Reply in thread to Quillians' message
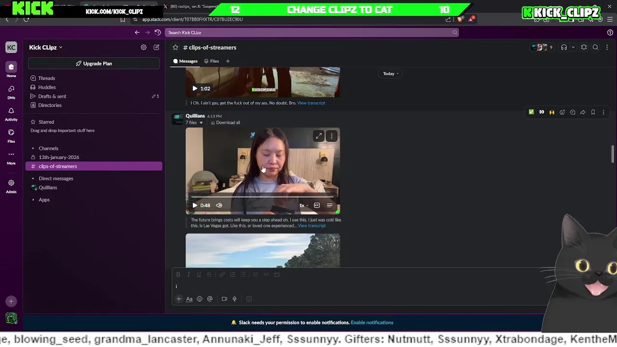 pos(573,112)
